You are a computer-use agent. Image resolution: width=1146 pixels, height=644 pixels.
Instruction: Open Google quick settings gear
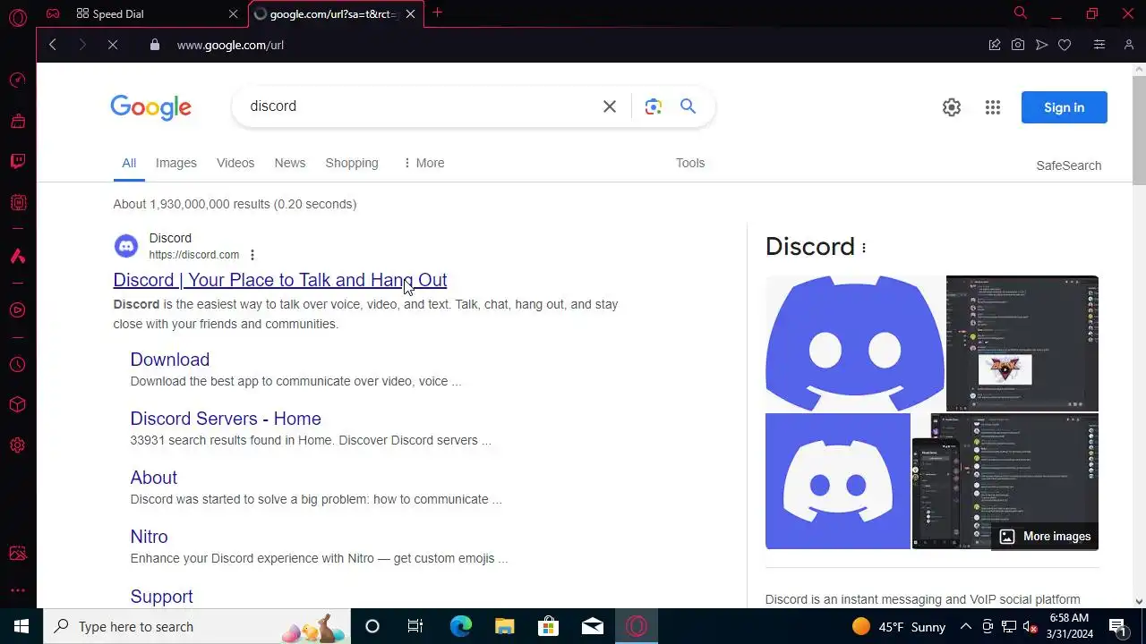[952, 107]
